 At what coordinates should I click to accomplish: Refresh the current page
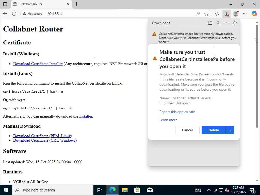click(x=14, y=14)
